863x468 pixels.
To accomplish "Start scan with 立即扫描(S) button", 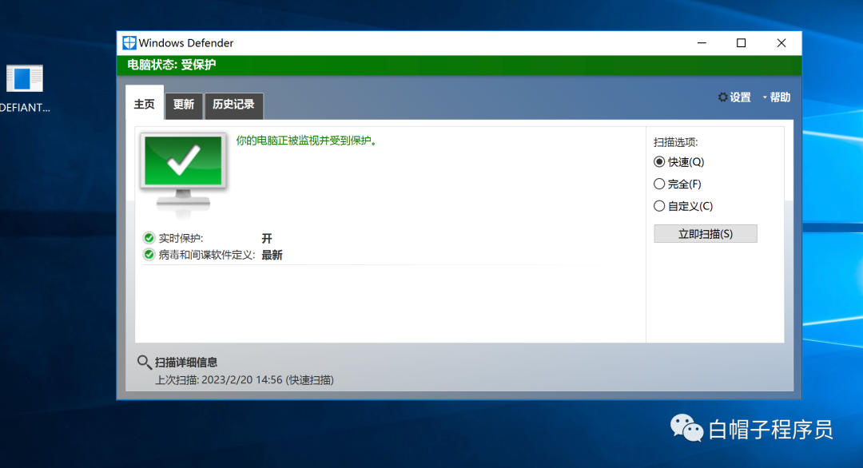I will click(x=705, y=234).
